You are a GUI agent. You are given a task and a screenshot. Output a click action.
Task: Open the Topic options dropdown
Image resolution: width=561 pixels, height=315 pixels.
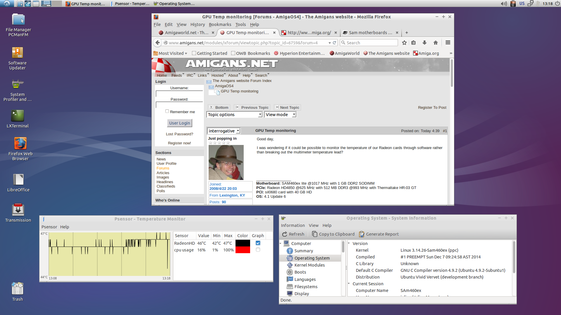(x=234, y=115)
